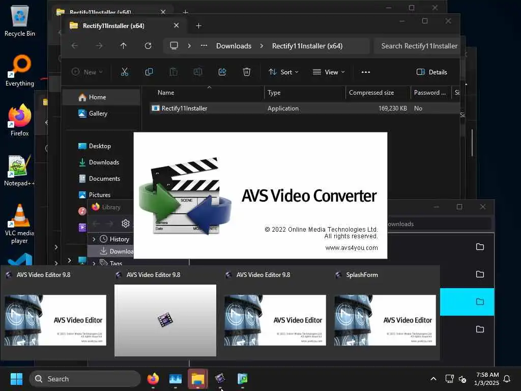Viewport: 521px width, 391px height.
Task: Open Windows Start menu
Action: tap(16, 379)
